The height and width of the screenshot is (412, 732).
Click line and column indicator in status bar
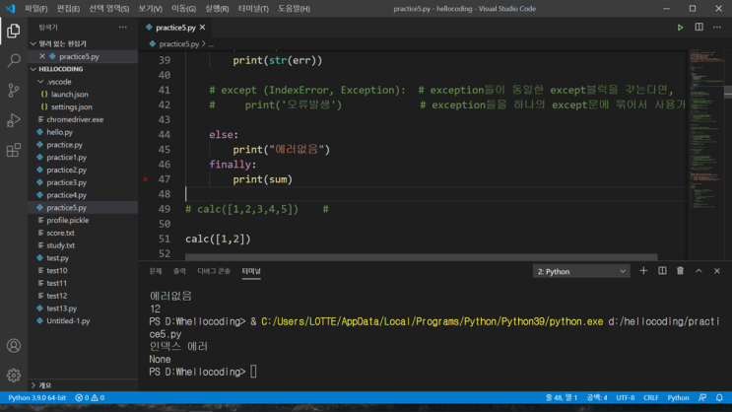562,397
